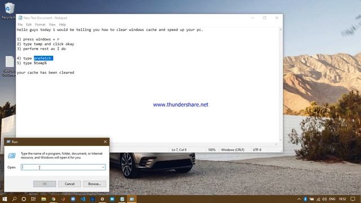Show hidden system tray icons
This screenshot has height=203, width=361.
(x=299, y=199)
